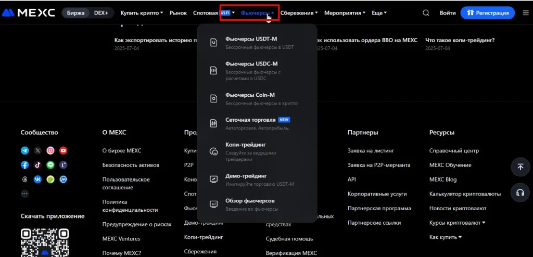Image resolution: width=533 pixels, height=257 pixels.
Task: Open the Спотовая header item
Action: [x=205, y=13]
